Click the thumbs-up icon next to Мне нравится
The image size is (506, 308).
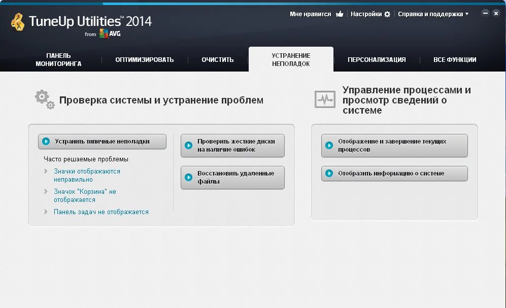(x=340, y=14)
